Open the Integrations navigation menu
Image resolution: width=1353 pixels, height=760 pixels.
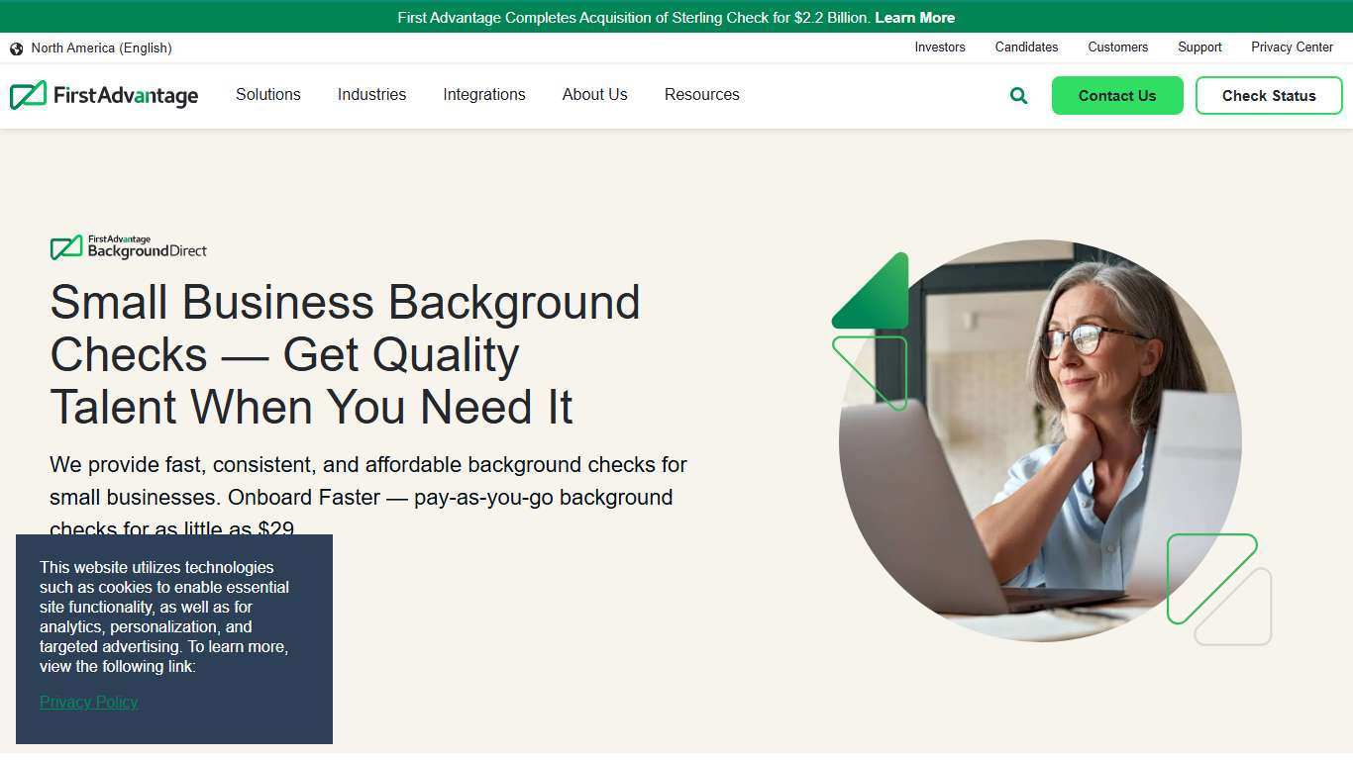(484, 95)
